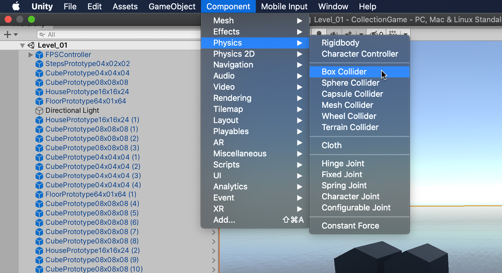Add a Fixed Joint component

(359, 174)
